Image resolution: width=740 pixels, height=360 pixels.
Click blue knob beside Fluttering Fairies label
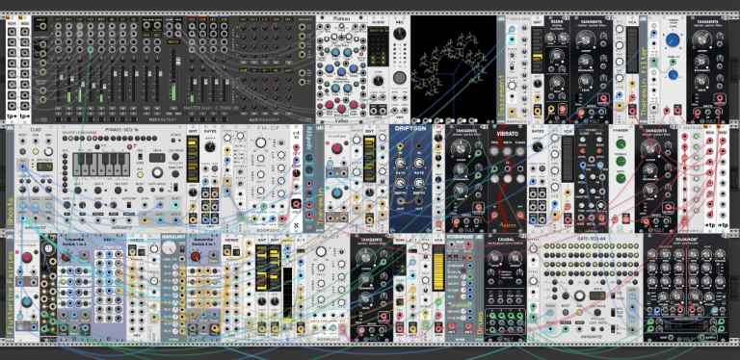[x=27, y=302]
